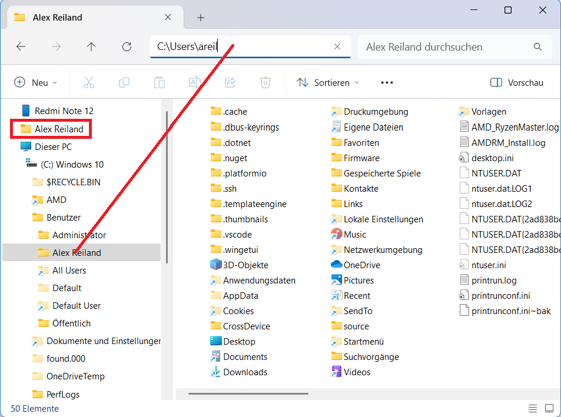Go back with the left arrow button

point(21,46)
